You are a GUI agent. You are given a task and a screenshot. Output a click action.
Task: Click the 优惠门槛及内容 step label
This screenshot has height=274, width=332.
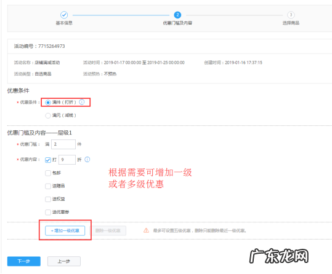tap(177, 23)
